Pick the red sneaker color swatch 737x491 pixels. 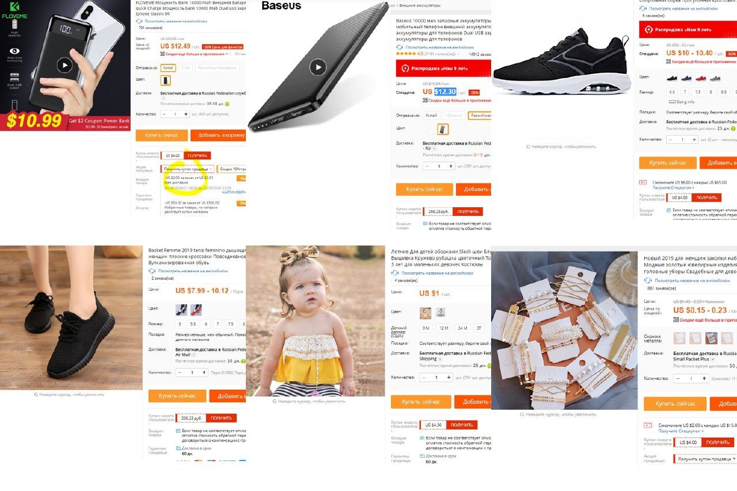click(700, 78)
